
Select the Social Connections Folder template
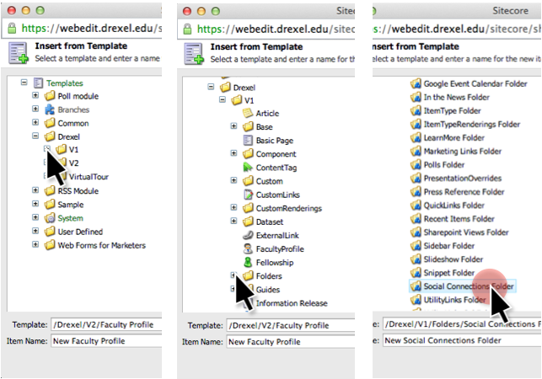(463, 286)
